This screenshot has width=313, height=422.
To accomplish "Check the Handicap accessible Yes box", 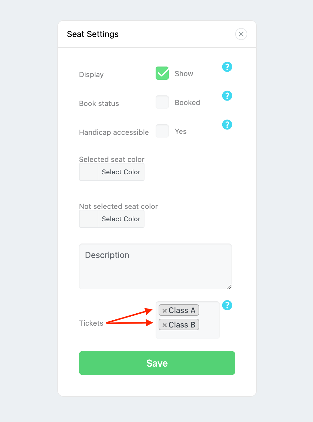I will pos(162,131).
